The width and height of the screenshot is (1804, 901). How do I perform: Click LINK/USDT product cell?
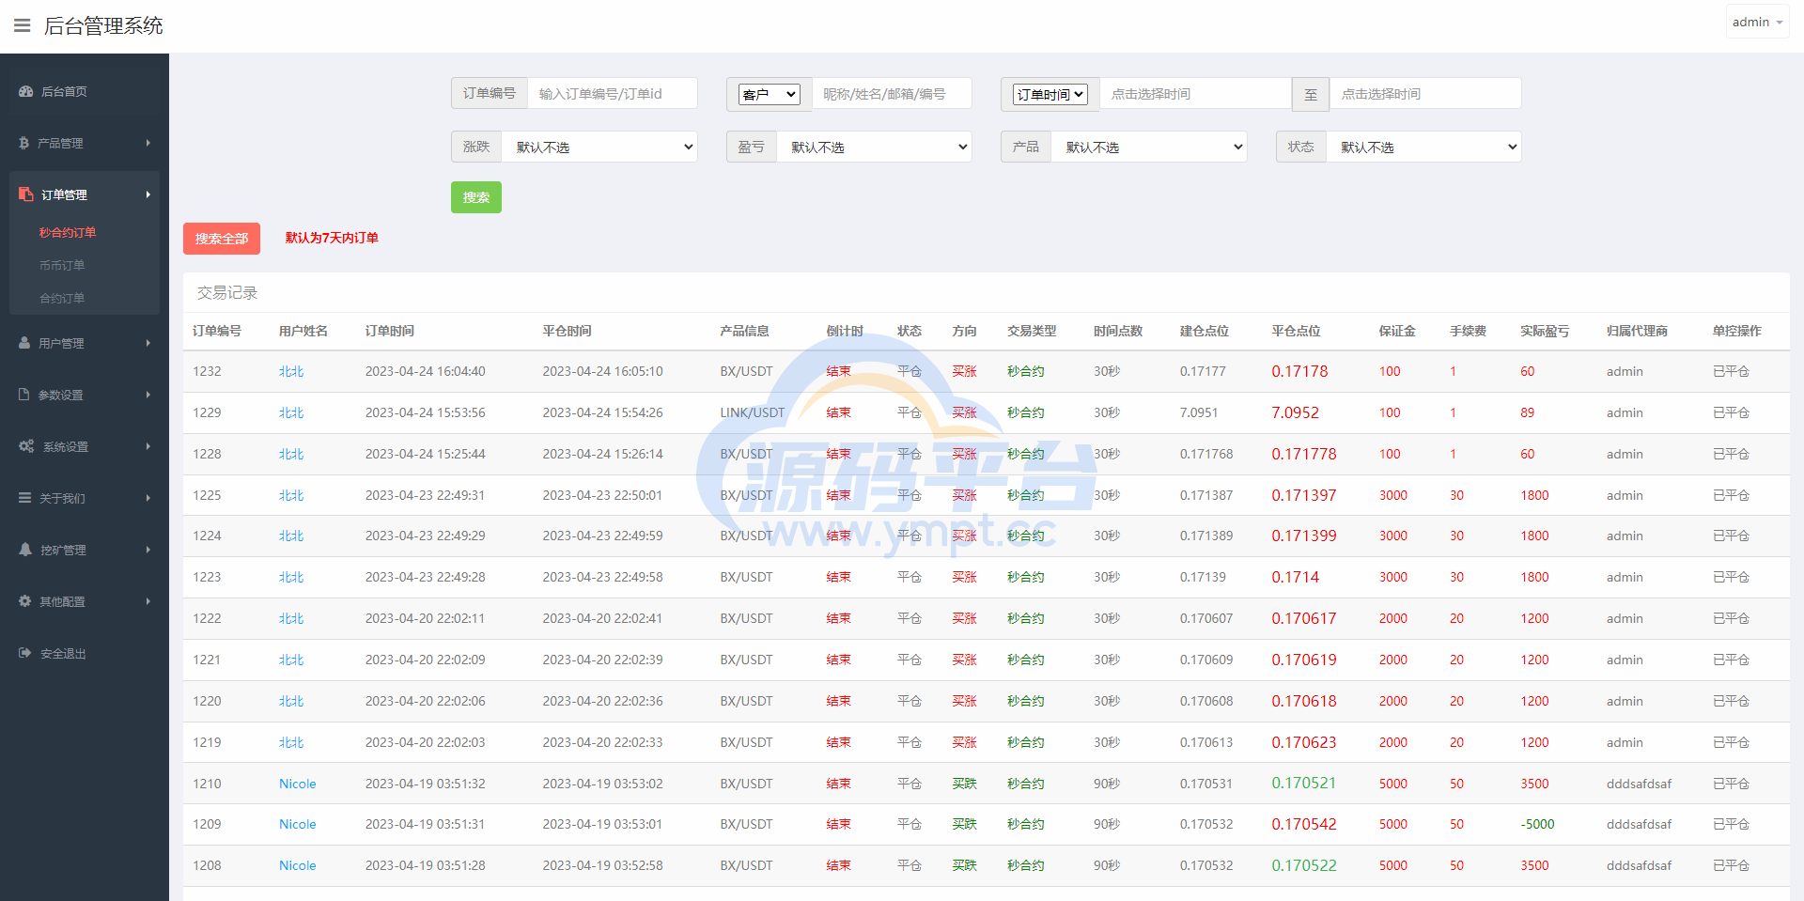coord(753,412)
